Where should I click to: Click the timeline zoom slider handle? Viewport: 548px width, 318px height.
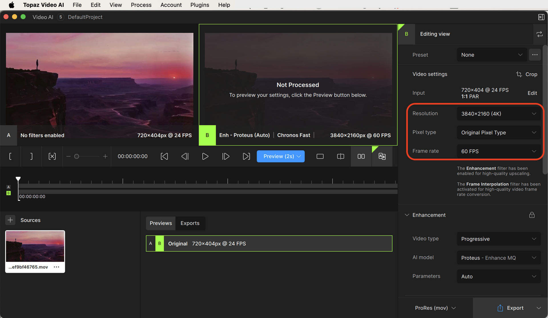pyautogui.click(x=76, y=156)
